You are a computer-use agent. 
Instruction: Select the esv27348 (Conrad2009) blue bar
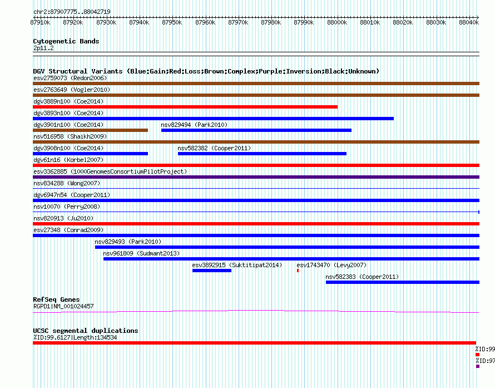(x=256, y=235)
